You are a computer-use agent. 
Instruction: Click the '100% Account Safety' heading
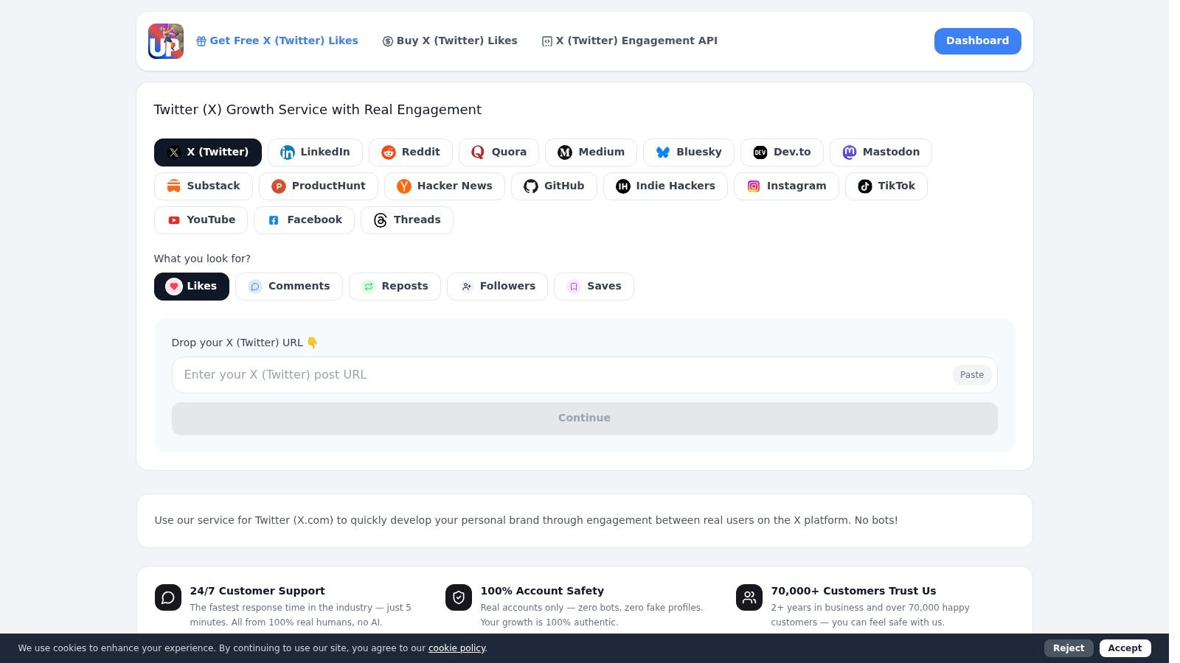pyautogui.click(x=542, y=591)
